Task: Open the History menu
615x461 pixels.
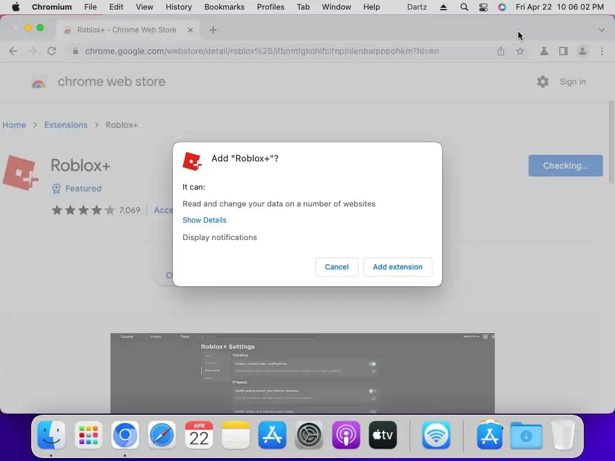Action: [178, 7]
